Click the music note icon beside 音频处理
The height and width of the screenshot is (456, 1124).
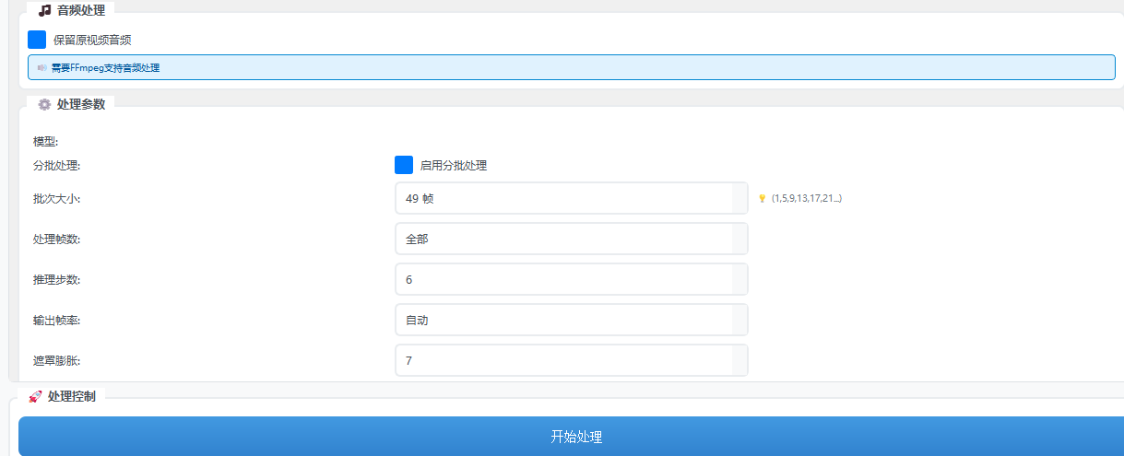pos(44,11)
